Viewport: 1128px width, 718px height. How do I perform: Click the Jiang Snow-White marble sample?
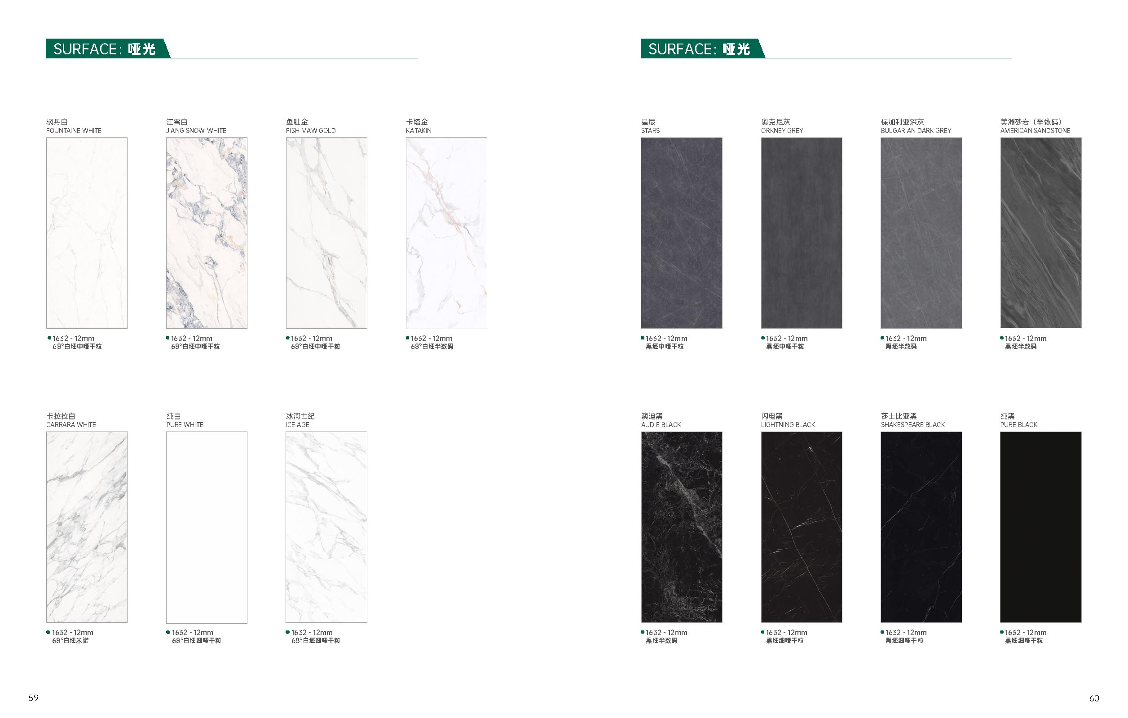[x=207, y=233]
